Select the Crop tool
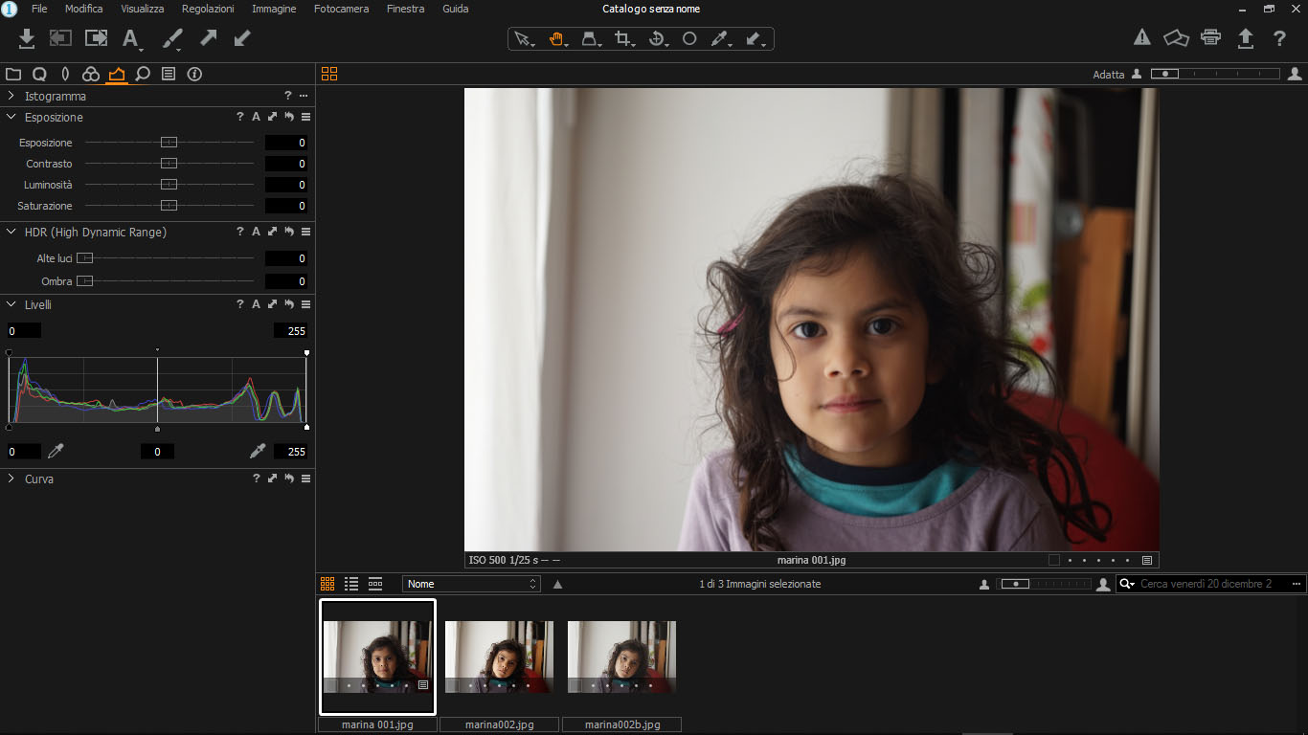The width and height of the screenshot is (1308, 735). 623,38
